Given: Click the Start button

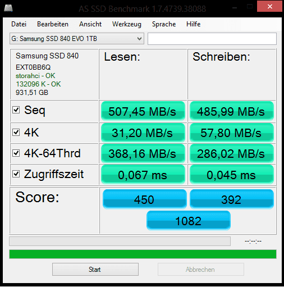Looking at the screenshot, I should pos(95,270).
